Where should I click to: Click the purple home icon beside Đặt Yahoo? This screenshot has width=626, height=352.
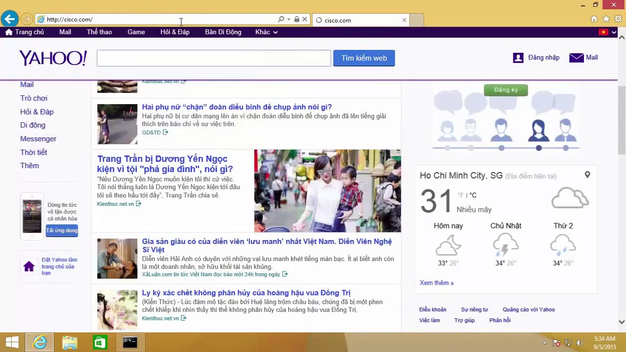point(29,266)
